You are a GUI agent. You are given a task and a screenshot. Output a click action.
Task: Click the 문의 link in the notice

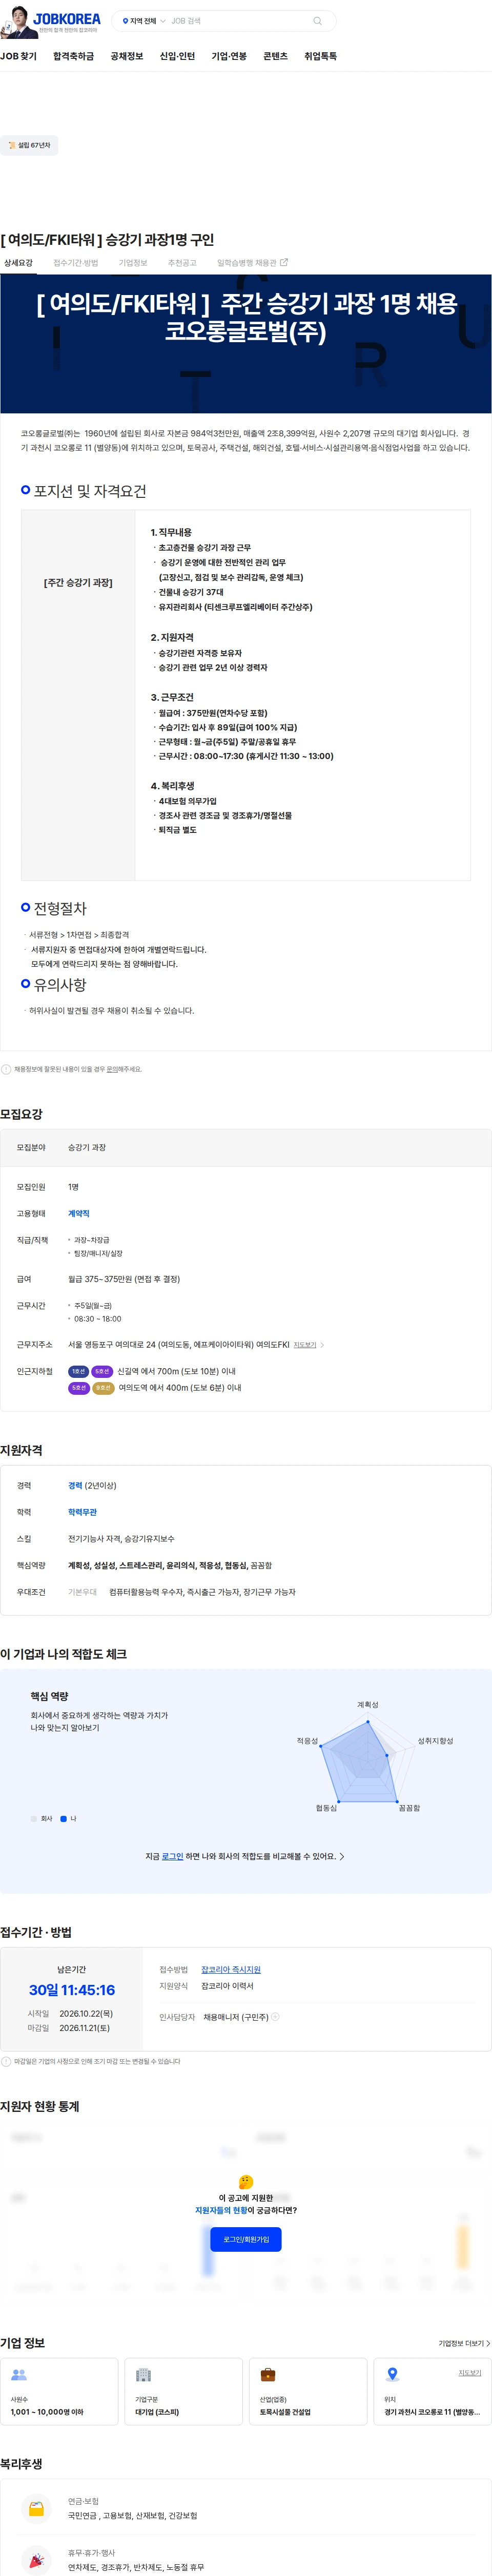[112, 1069]
